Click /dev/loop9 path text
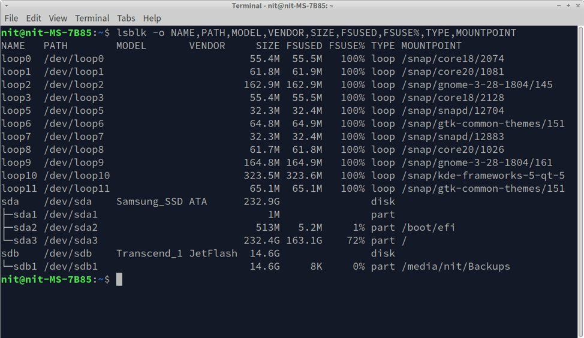This screenshot has height=338, width=584. (74, 162)
